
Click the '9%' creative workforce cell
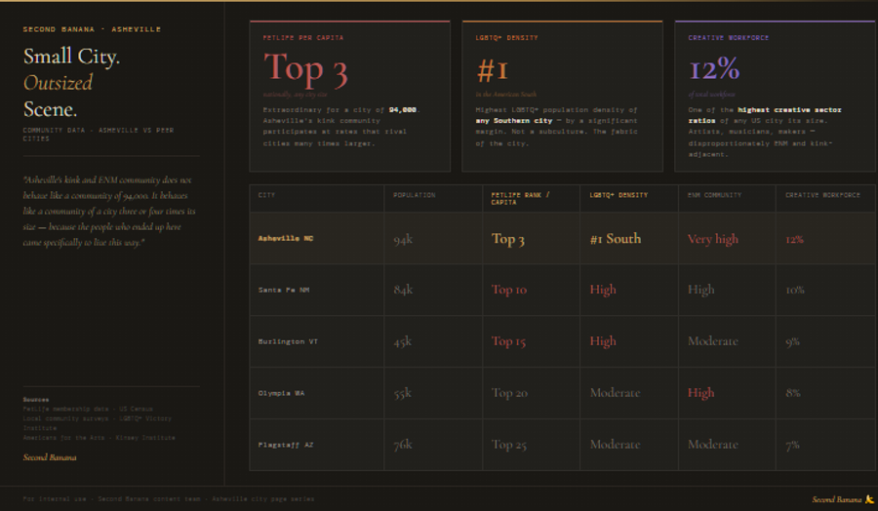pos(792,341)
